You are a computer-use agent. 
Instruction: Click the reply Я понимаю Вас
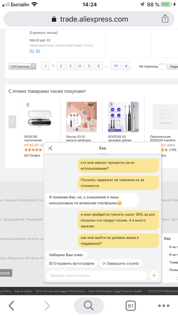(x=92, y=200)
